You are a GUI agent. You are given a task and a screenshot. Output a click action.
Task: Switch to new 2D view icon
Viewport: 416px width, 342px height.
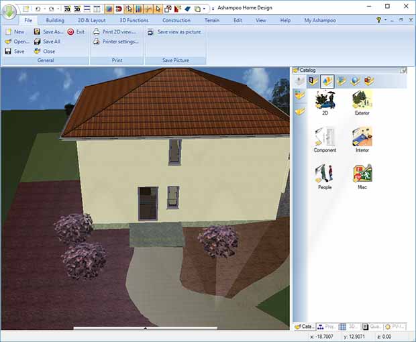(67, 9)
